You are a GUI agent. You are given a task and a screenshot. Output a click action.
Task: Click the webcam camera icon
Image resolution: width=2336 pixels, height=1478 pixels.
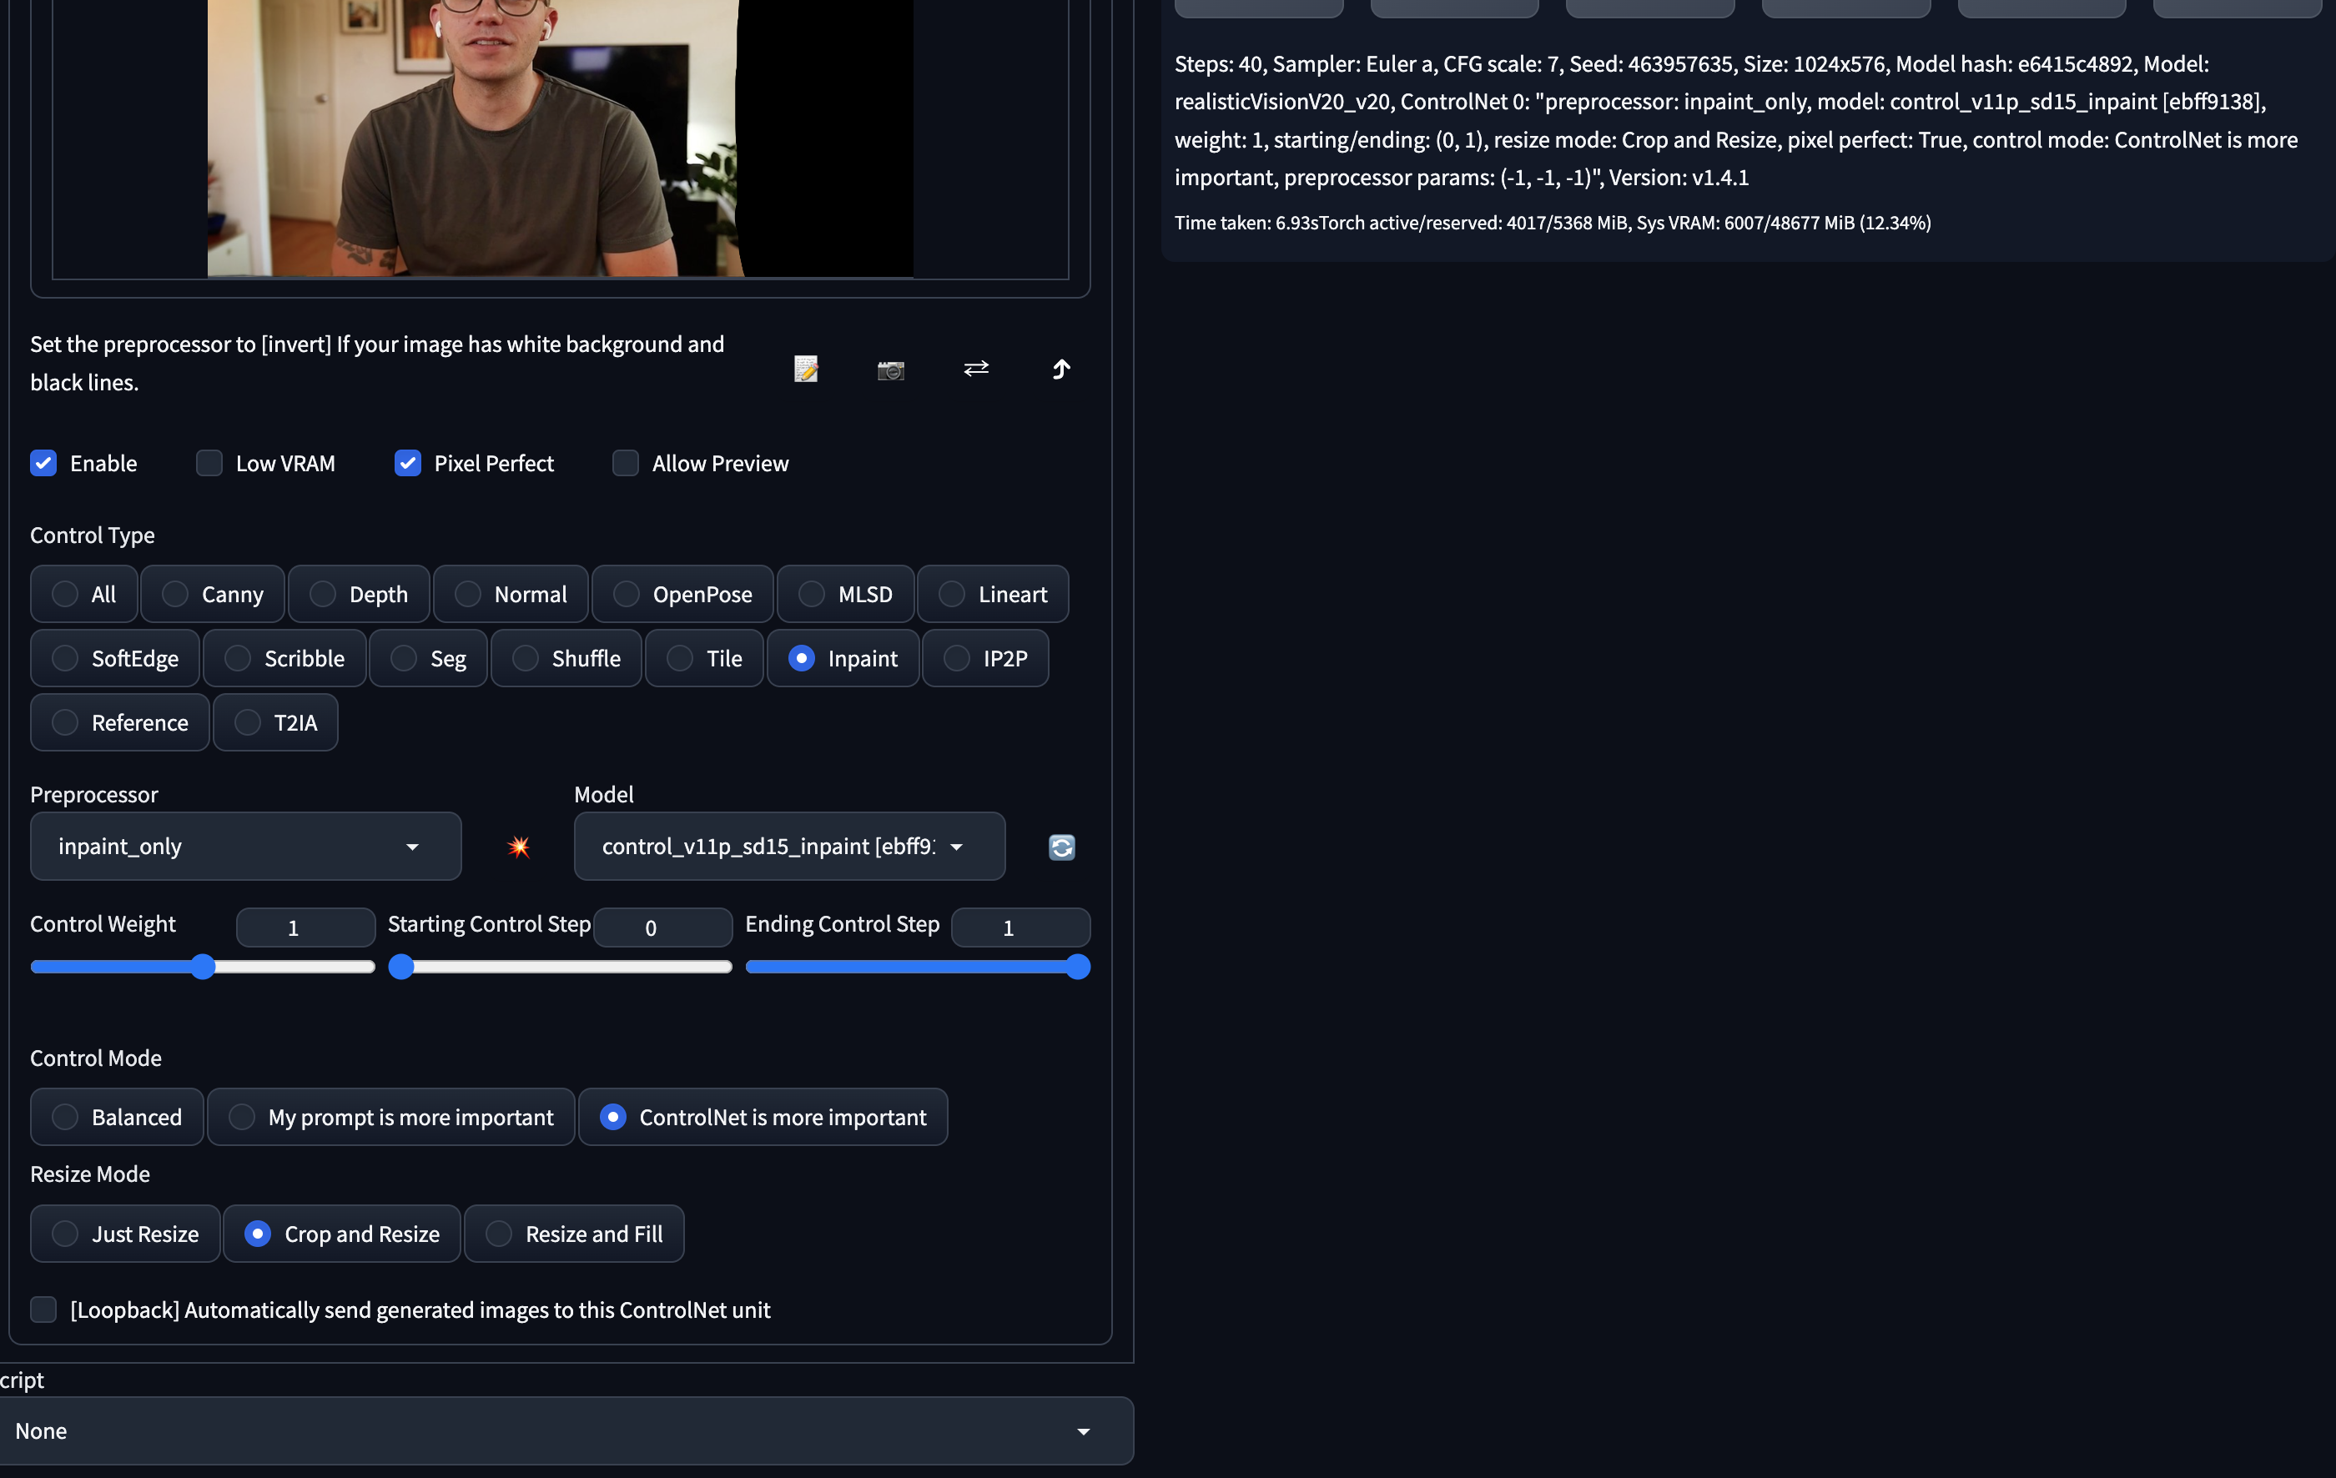[890, 369]
